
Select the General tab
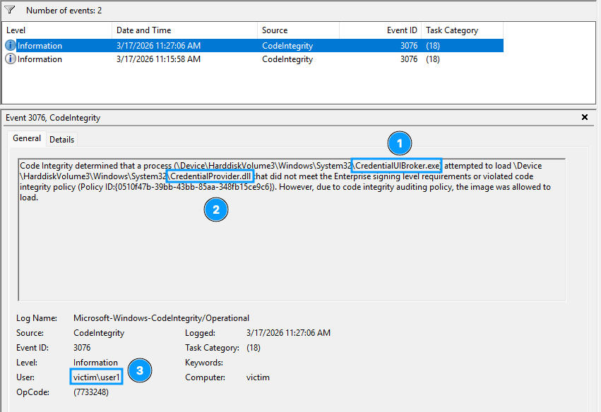tap(27, 139)
